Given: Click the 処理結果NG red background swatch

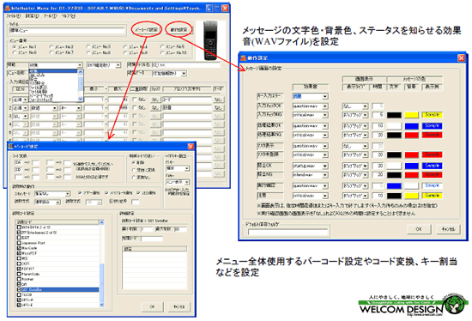Looking at the screenshot, I should tap(411, 136).
